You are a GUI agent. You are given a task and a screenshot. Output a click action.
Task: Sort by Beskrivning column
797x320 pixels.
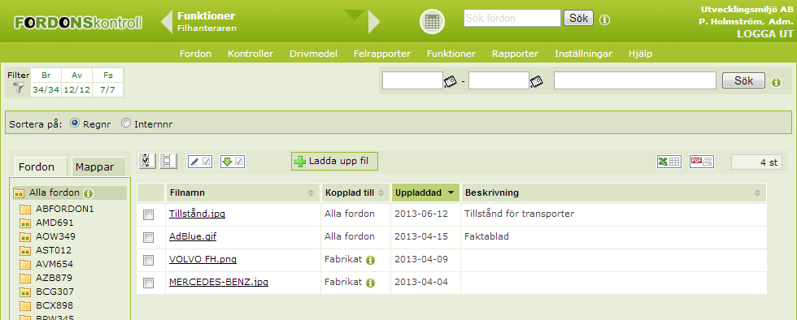tap(613, 192)
